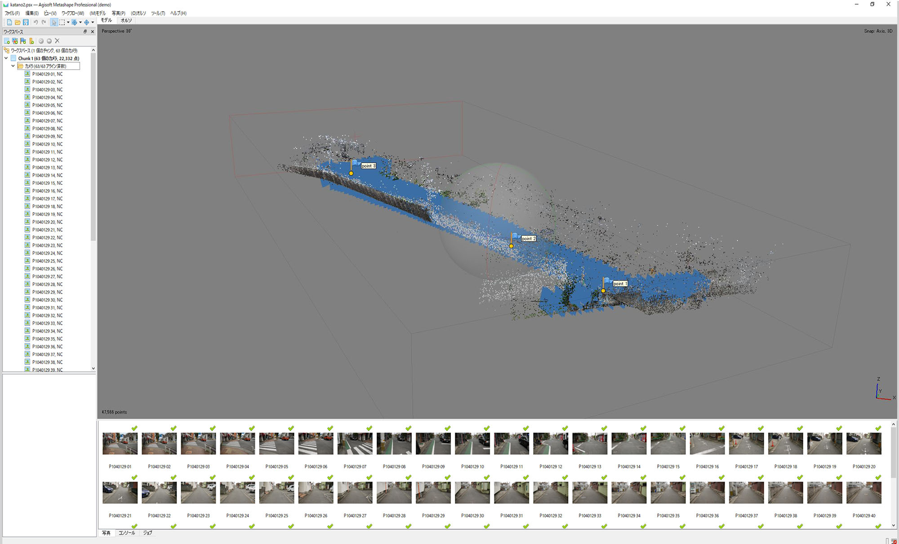The image size is (899, 544).
Task: Select photo thumbnail P1040129 20
Action: pos(864,444)
